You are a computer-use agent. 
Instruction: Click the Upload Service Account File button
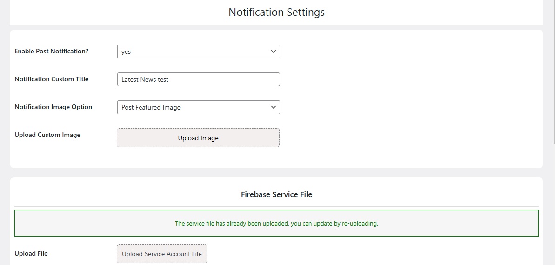[x=162, y=254]
